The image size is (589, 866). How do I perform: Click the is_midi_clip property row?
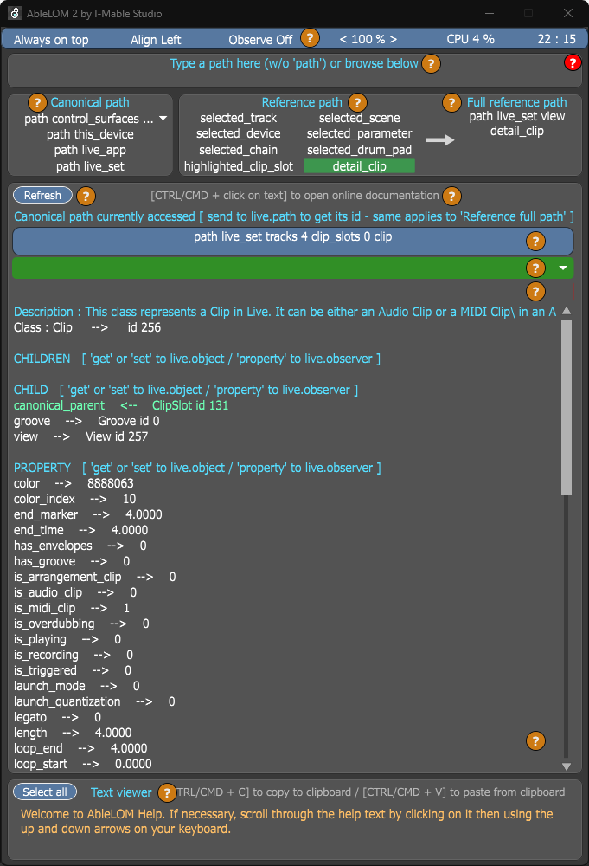[72, 608]
